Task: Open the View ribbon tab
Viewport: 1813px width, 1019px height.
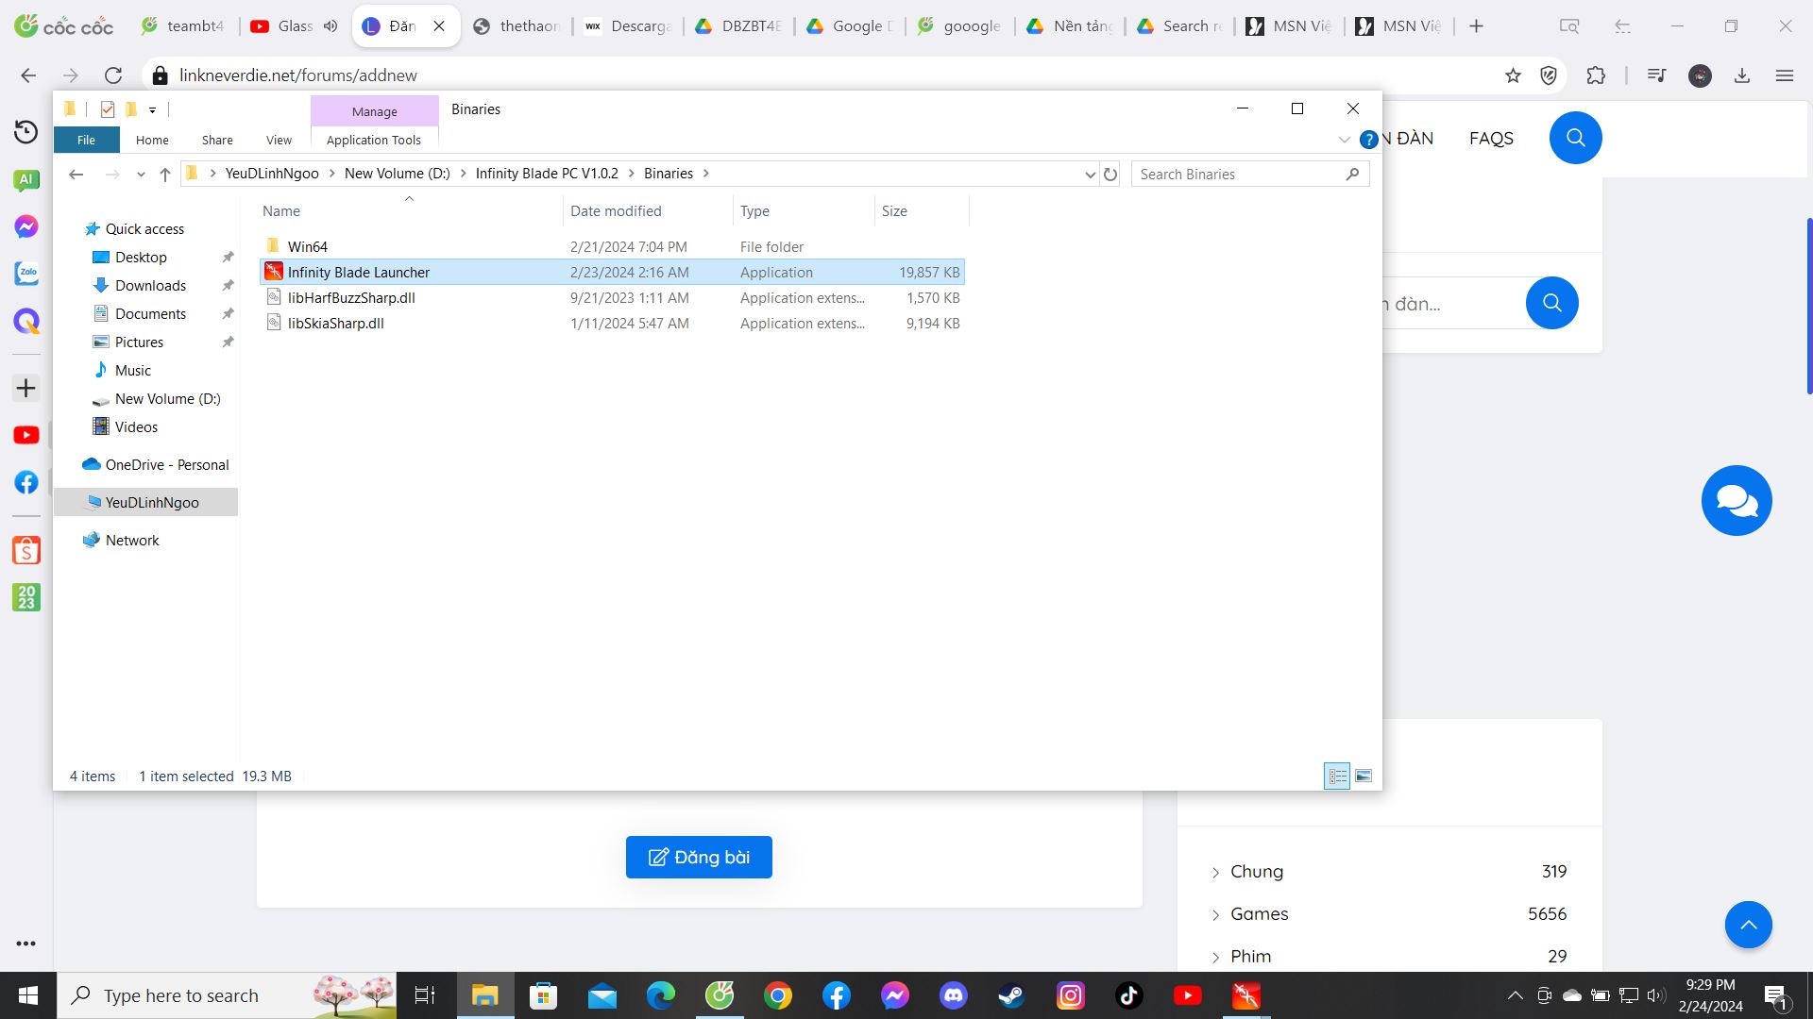Action: click(x=279, y=140)
